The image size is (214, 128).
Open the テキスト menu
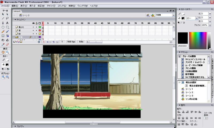[x=51, y=6]
